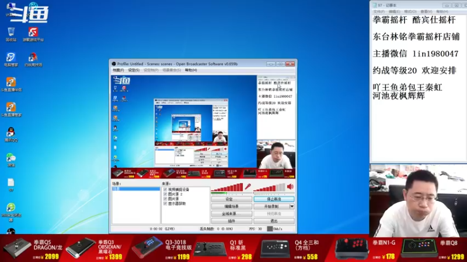Image resolution: width=467 pixels, height=262 pixels.
Task: Click the 编辑场景 button
Action: 231,206
